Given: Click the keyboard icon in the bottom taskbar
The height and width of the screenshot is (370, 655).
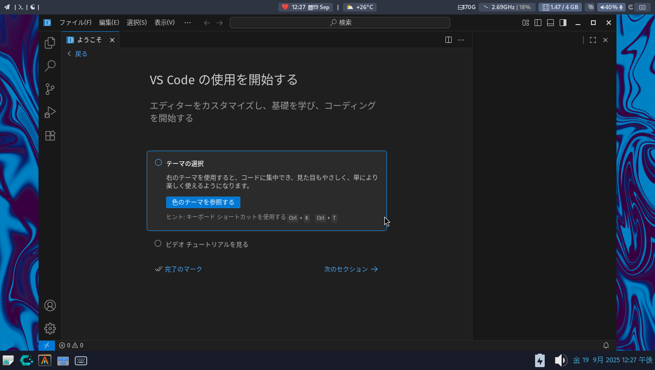Looking at the screenshot, I should click(81, 360).
